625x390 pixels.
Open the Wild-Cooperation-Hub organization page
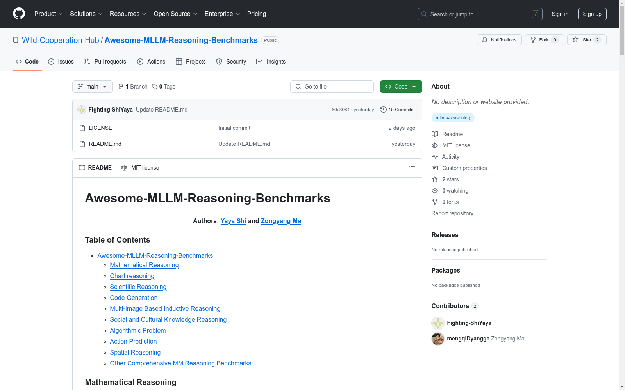coord(61,40)
